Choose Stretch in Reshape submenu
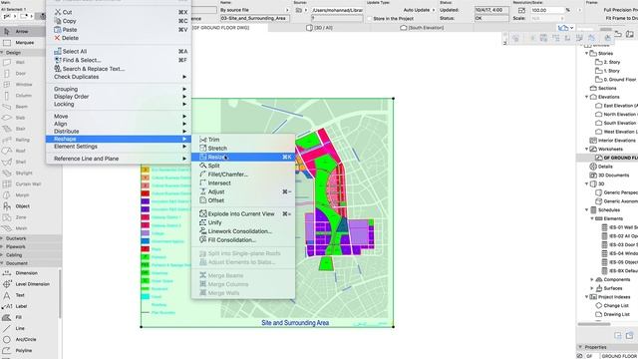Viewport: 638px width, 359px height. [243, 149]
